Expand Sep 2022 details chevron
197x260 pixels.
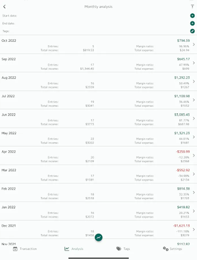194,63
